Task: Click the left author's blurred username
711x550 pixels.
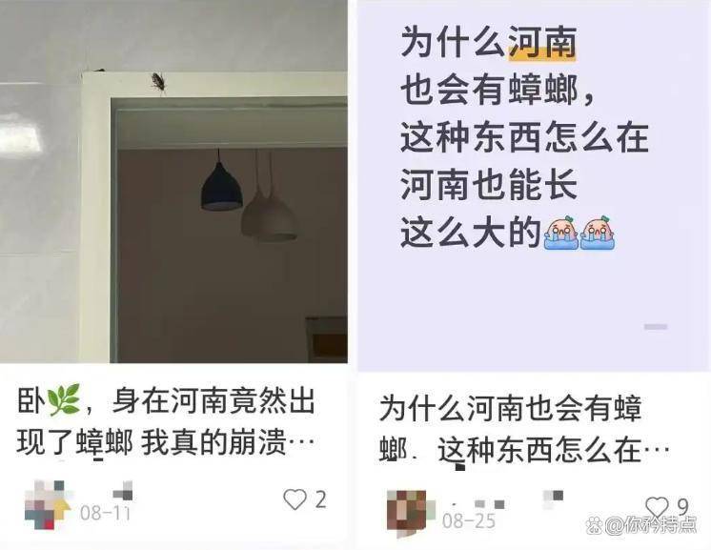Action: pyautogui.click(x=122, y=491)
